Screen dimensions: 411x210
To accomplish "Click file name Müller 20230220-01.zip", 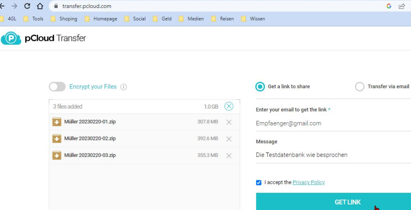I will point(90,122).
